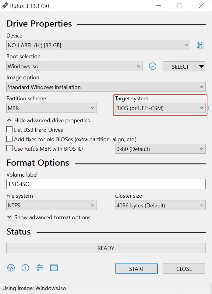The image size is (212, 294).
Task: Open the language globe icon
Action: 11,268
